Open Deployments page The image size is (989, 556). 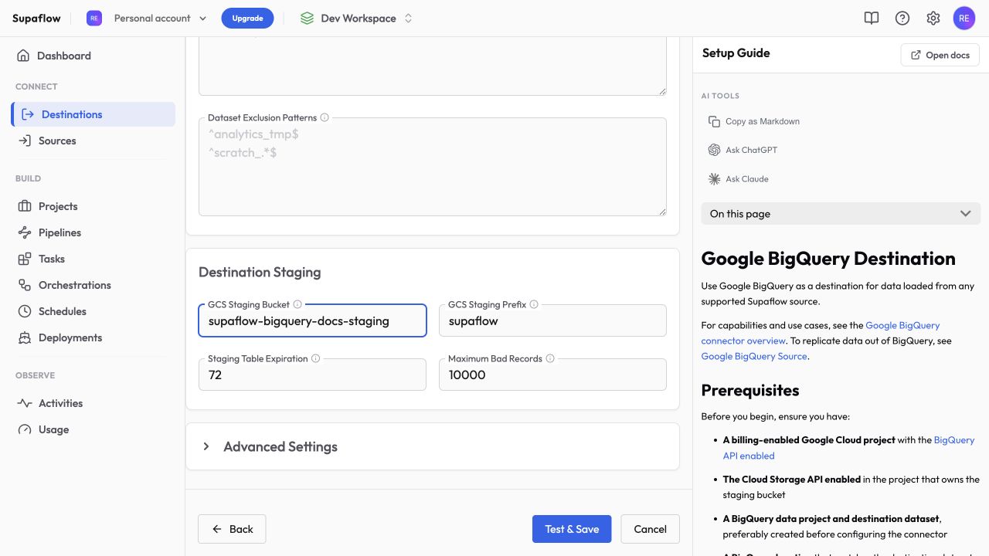(93, 337)
